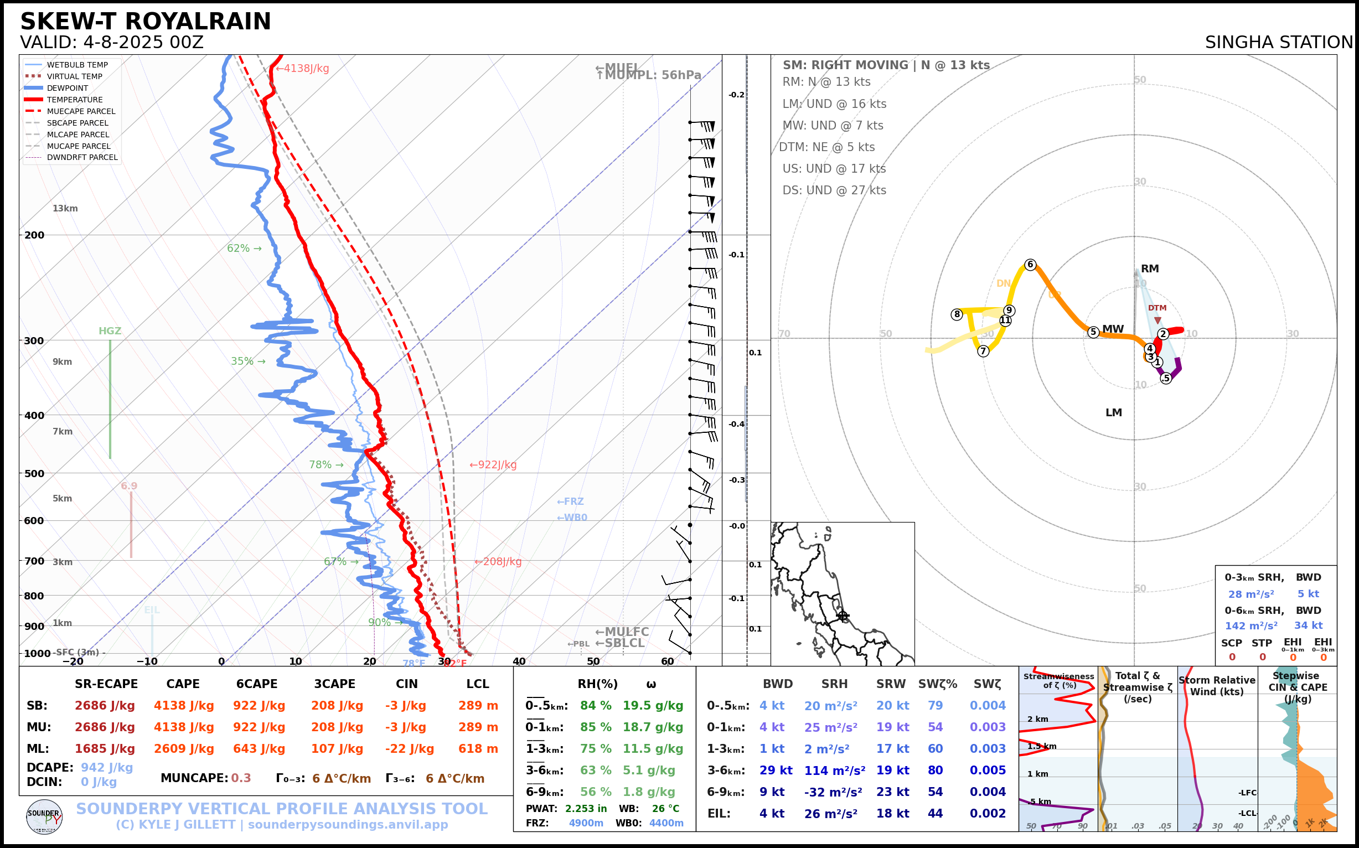1359x848 pixels.
Task: Click hodograph height marker number 8
Action: pyautogui.click(x=957, y=314)
